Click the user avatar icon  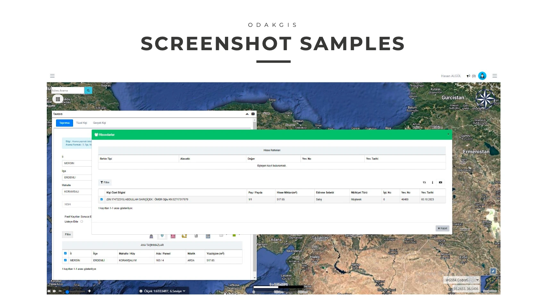click(482, 76)
